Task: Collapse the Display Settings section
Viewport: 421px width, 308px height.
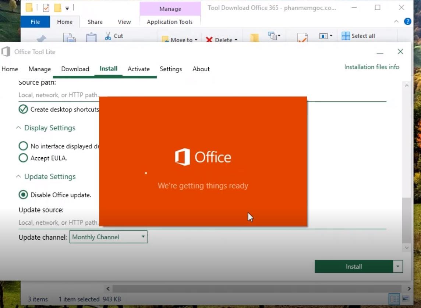Action: [x=18, y=127]
